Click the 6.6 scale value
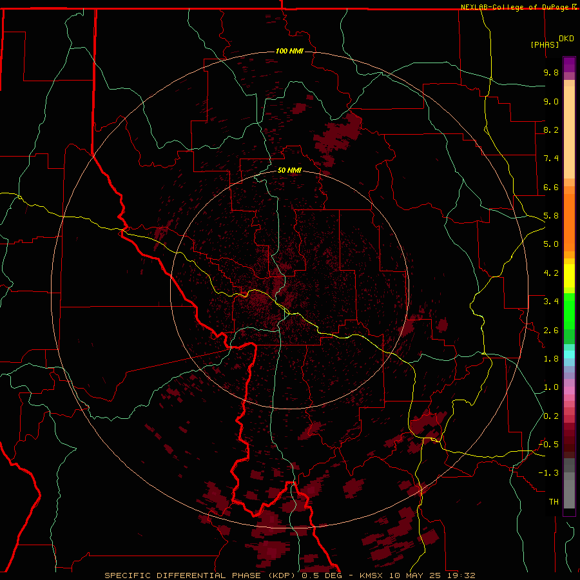This screenshot has width=580, height=580. (x=551, y=187)
